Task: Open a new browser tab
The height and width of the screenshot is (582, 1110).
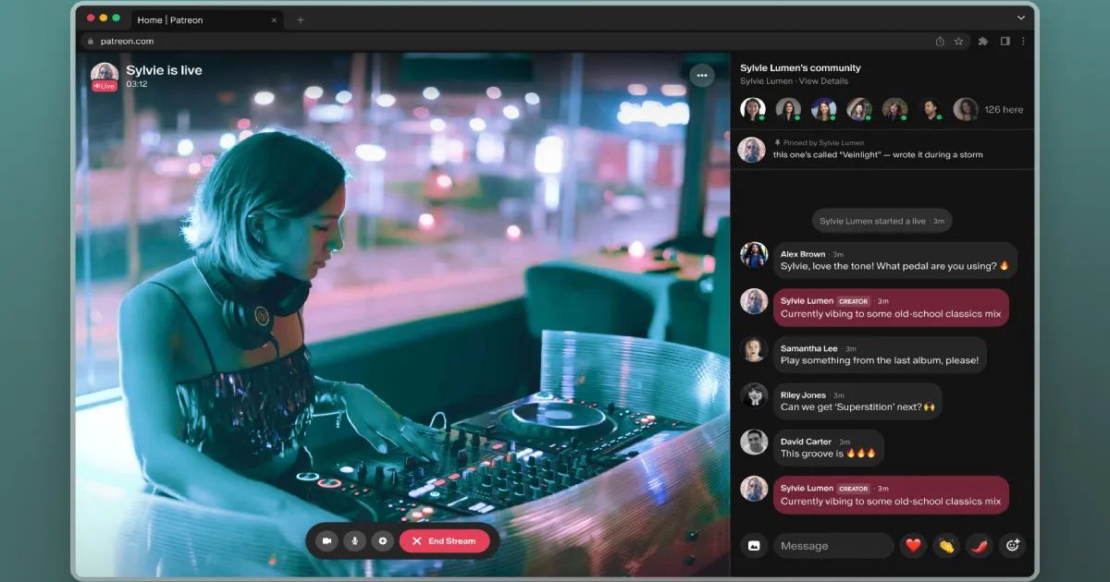Action: point(301,18)
